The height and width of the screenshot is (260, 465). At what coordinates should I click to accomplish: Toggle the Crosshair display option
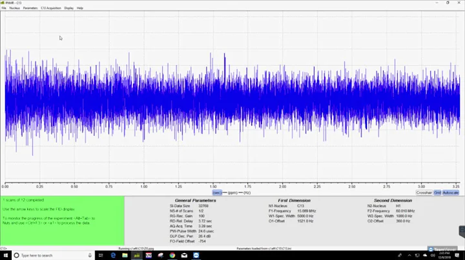[x=424, y=192]
